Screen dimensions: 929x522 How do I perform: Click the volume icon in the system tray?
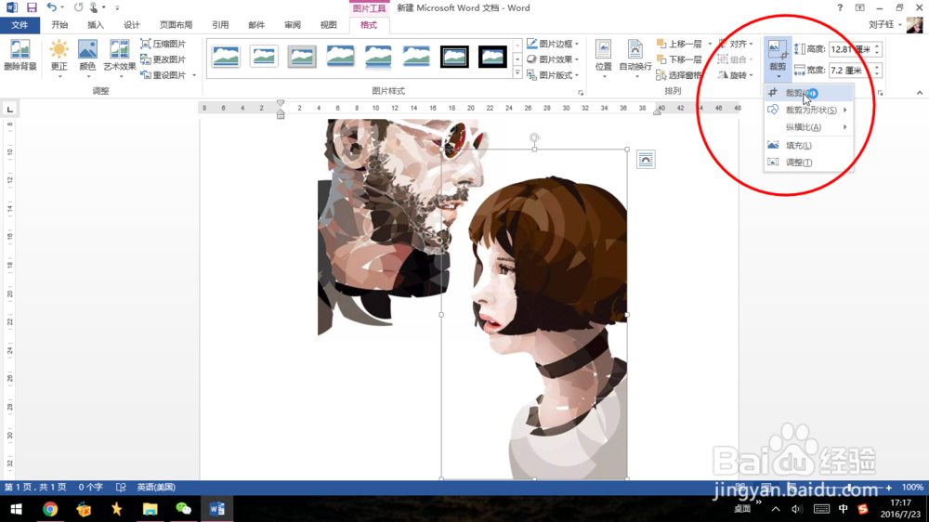click(797, 509)
